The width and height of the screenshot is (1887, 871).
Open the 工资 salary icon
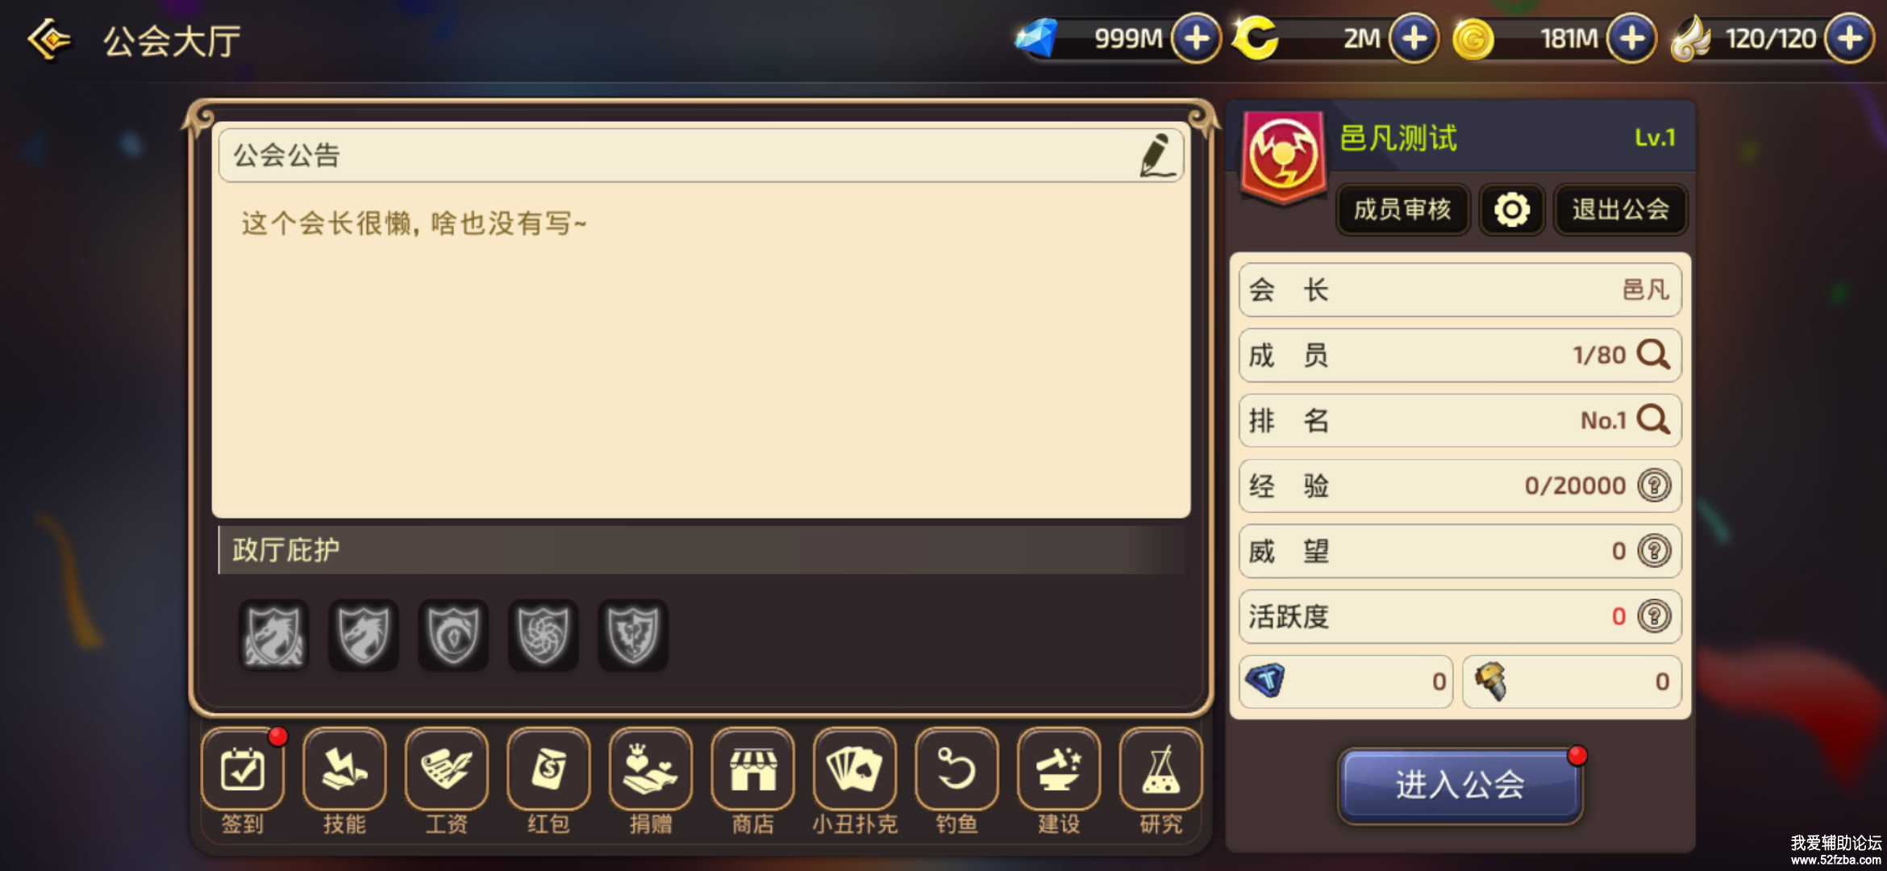tap(447, 770)
